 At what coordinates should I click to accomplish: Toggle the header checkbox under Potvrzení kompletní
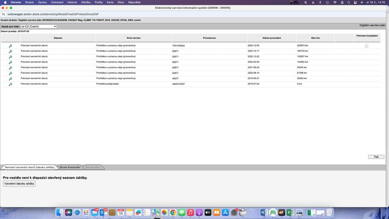[x=367, y=40]
